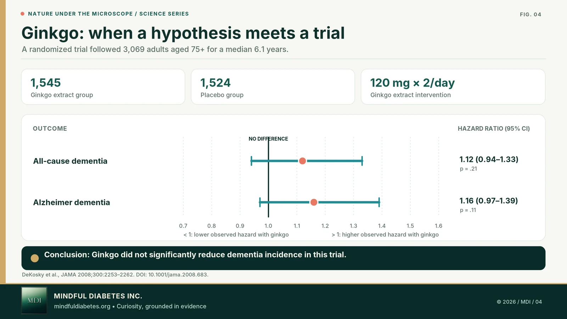The height and width of the screenshot is (319, 567).
Task: Click the DeKosky et al. JAMA citation
Action: point(115,275)
